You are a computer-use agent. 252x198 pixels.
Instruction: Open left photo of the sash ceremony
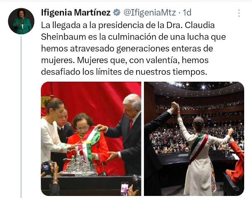[91, 139]
